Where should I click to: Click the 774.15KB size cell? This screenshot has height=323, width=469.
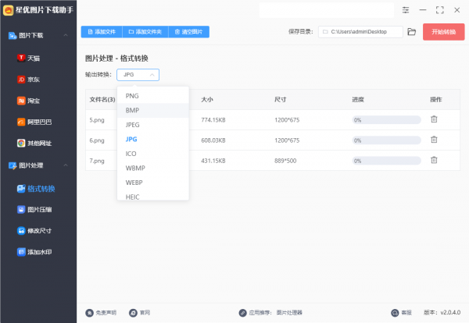213,120
